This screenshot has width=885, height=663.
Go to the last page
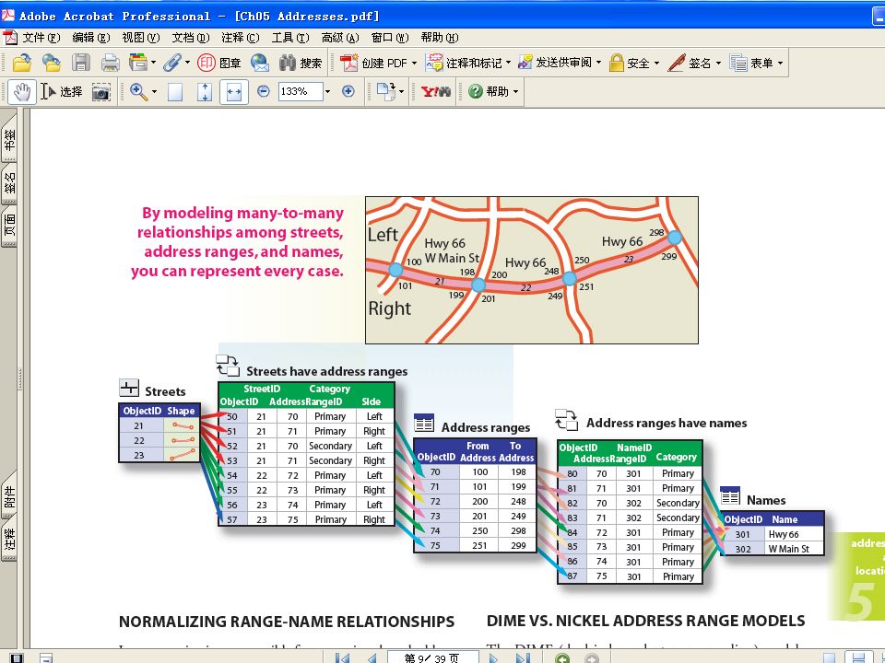(524, 657)
